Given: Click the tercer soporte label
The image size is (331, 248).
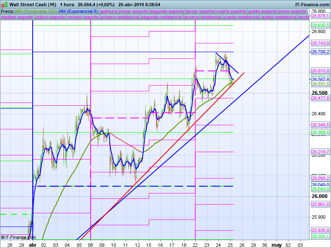Looking at the screenshot, I should [x=200, y=11].
